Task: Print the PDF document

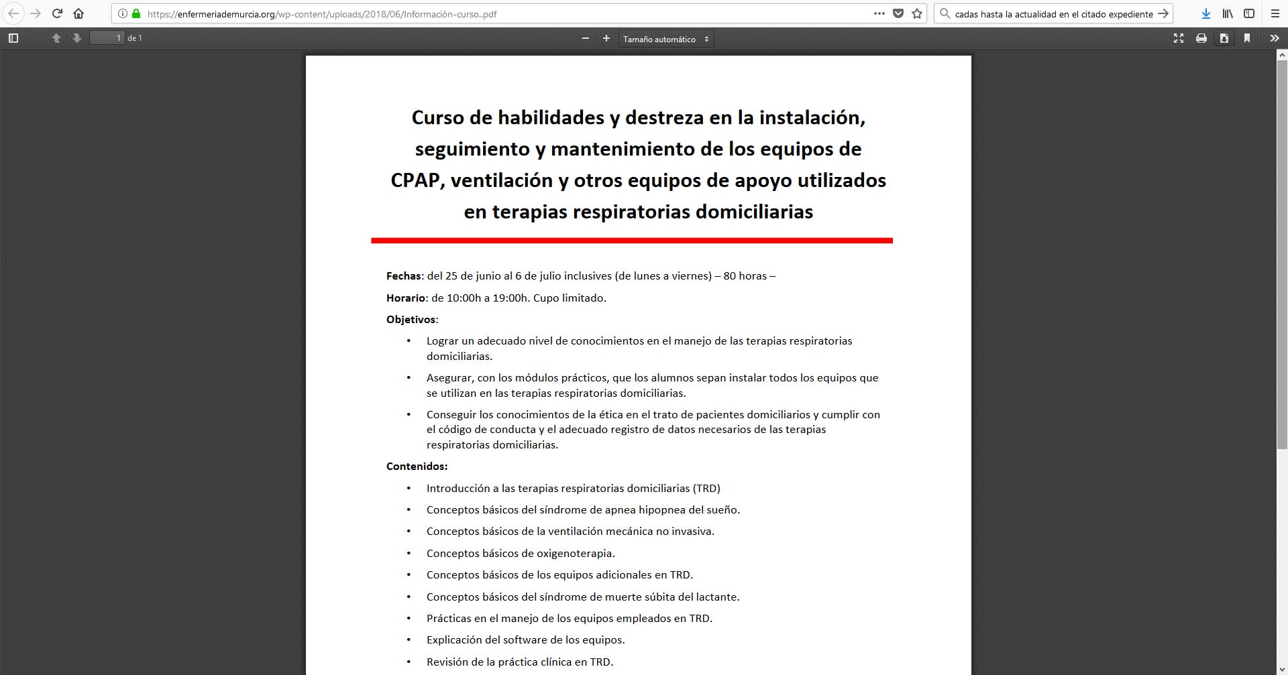Action: coord(1201,38)
